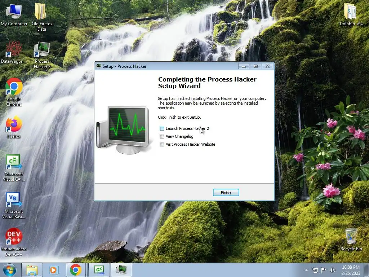This screenshot has width=369, height=277.
Task: Open the Windows Start menu
Action: click(10, 270)
